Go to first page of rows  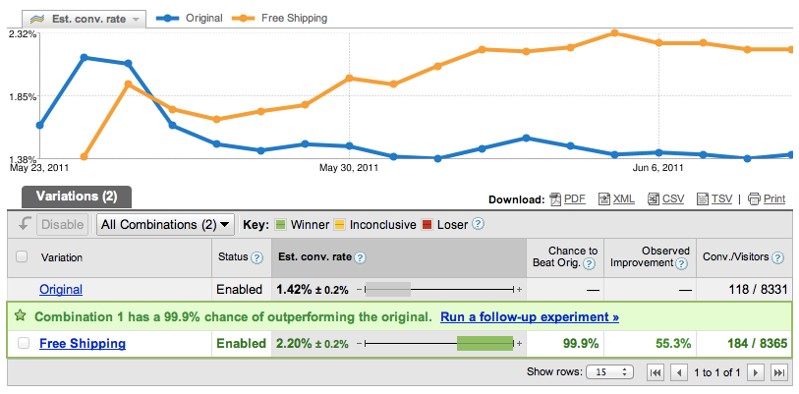pos(656,372)
